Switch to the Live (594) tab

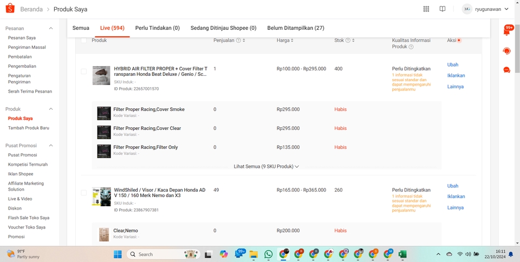[112, 28]
